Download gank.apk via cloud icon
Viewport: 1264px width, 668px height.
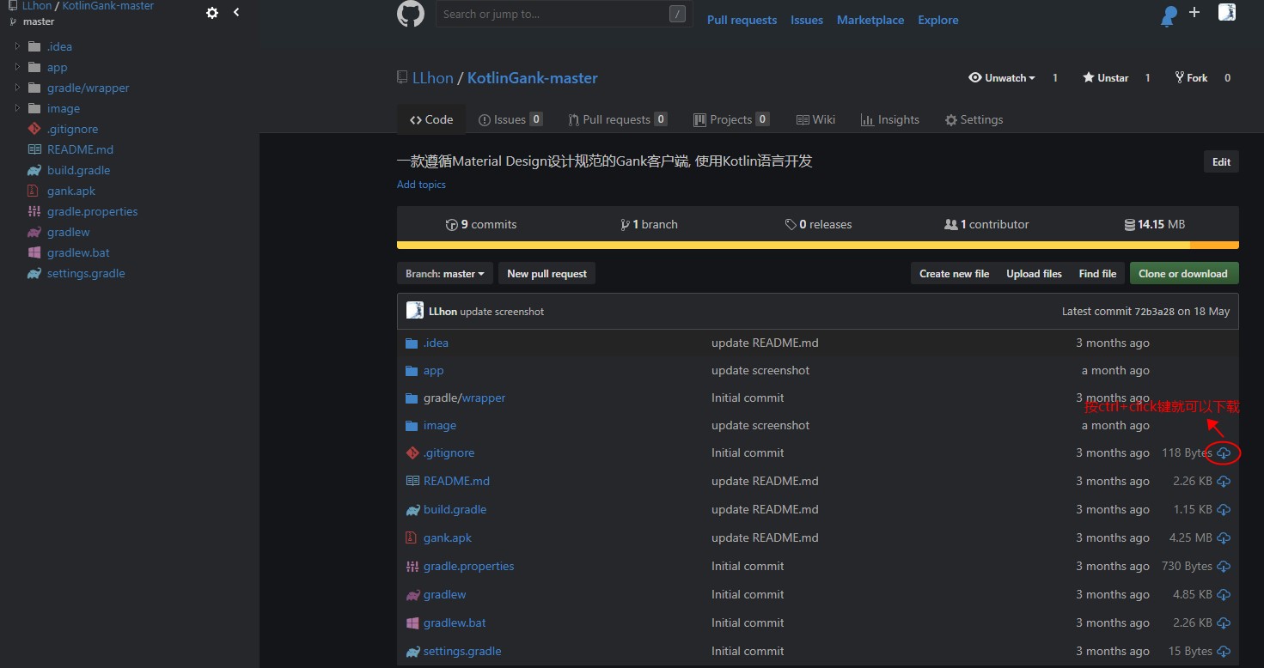[x=1224, y=537]
